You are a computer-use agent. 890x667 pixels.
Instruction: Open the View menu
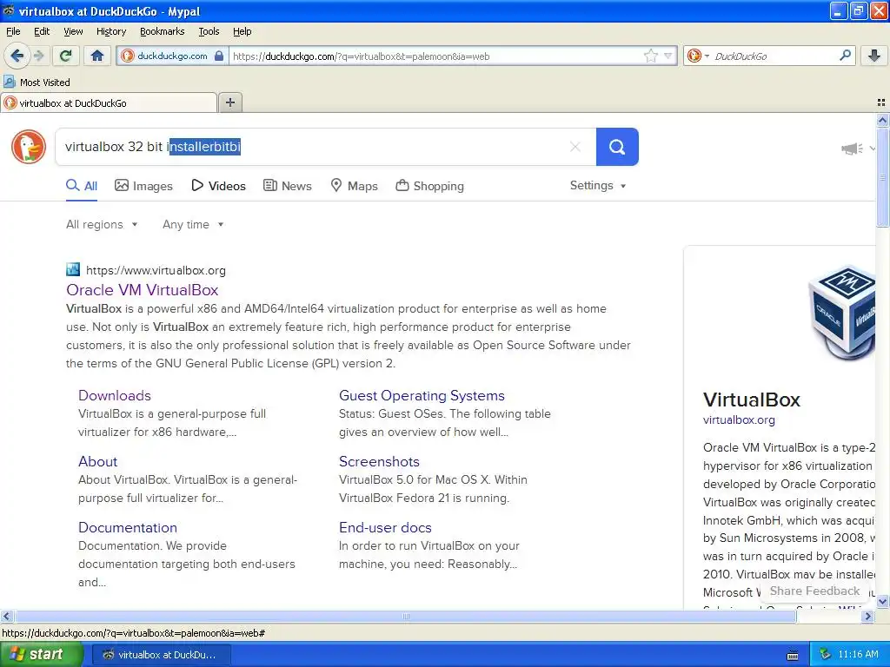point(73,31)
